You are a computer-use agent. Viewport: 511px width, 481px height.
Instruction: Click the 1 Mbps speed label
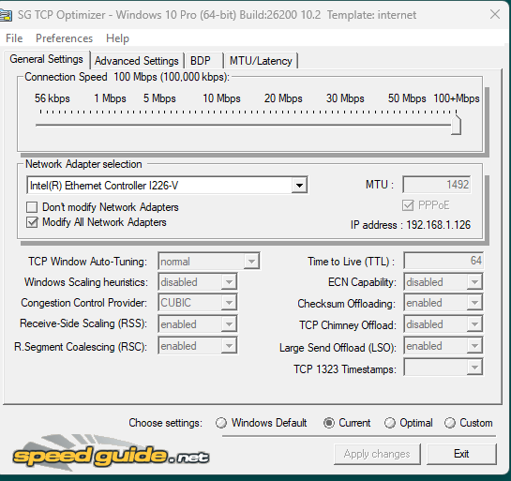110,98
